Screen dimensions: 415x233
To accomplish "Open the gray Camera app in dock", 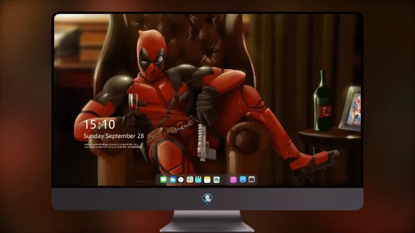I will [252, 179].
